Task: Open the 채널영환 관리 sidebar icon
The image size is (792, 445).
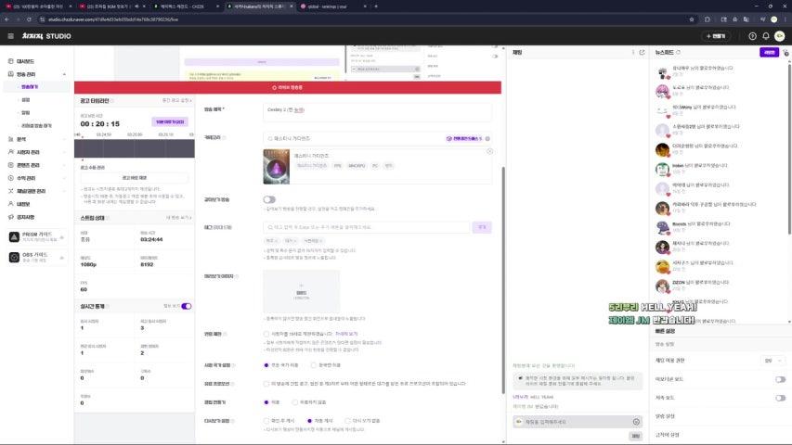Action: (10, 191)
